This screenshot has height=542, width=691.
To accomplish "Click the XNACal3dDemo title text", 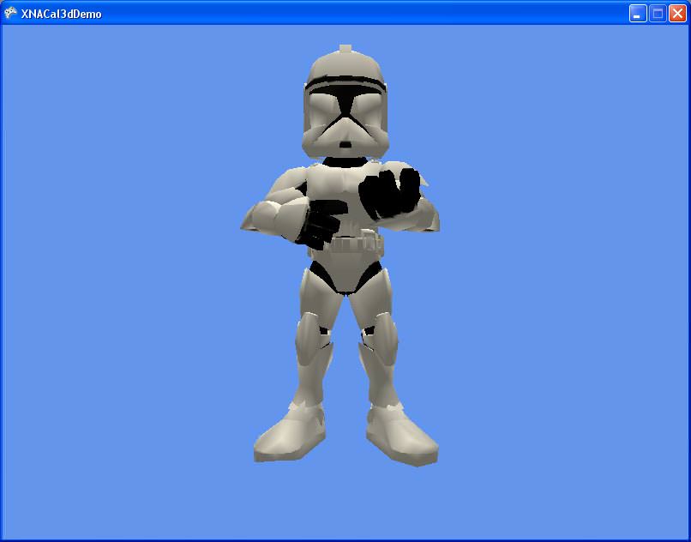I will [x=61, y=14].
